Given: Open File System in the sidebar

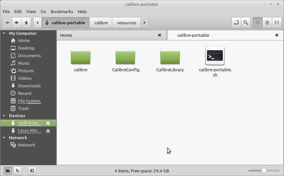Looking at the screenshot, I should click(x=29, y=101).
